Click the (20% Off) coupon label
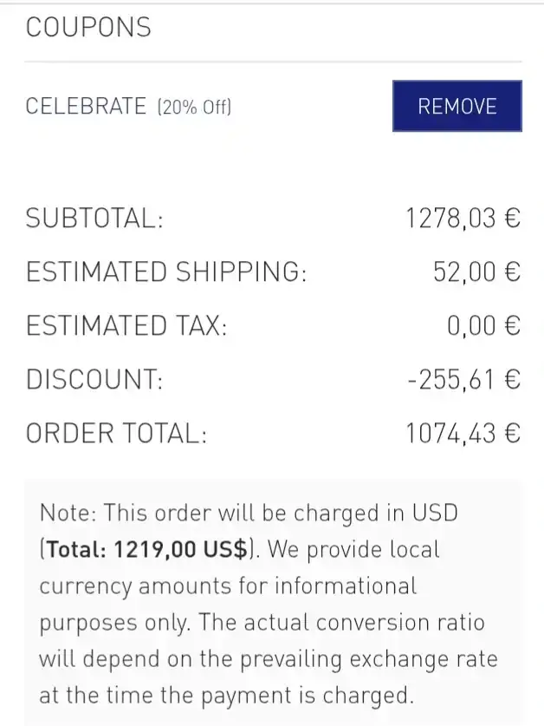 tap(194, 108)
